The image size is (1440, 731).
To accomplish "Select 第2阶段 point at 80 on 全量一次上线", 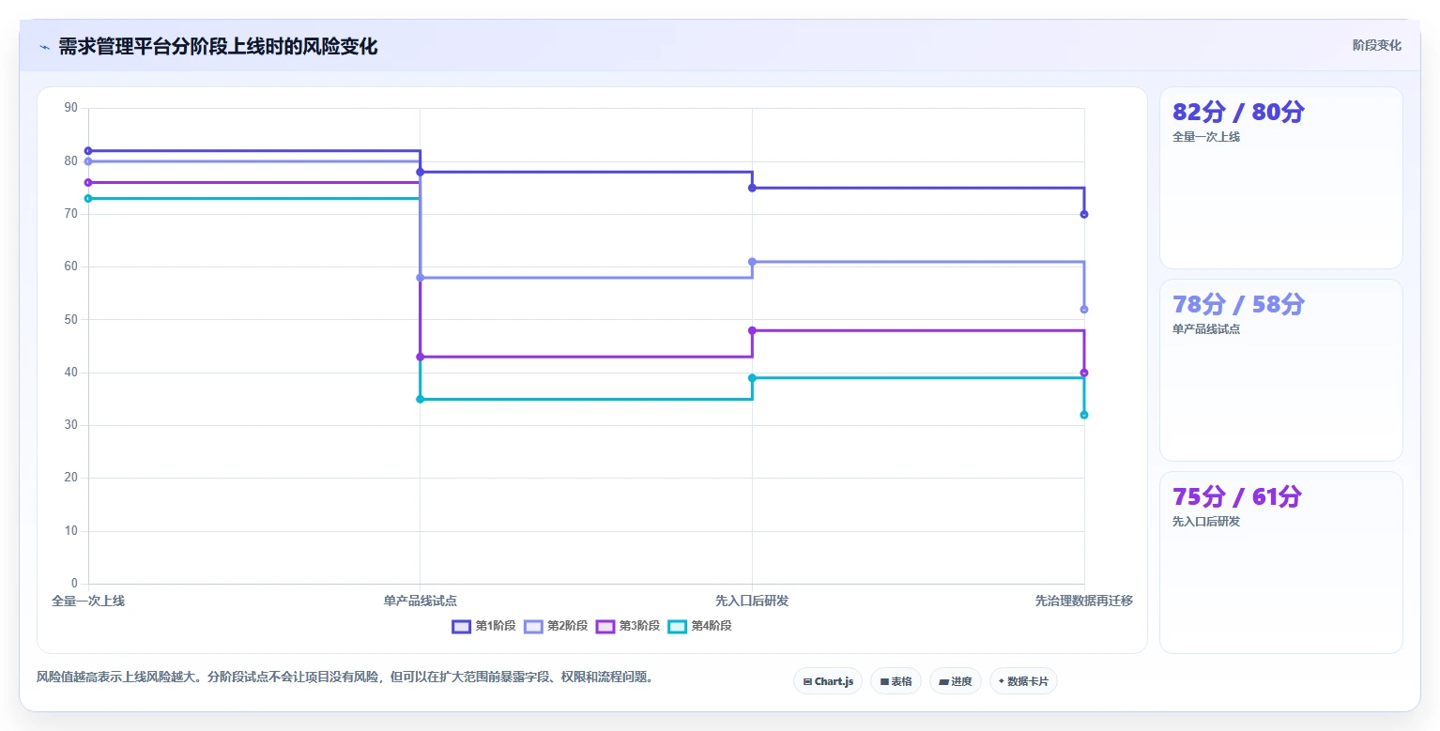I will (88, 161).
